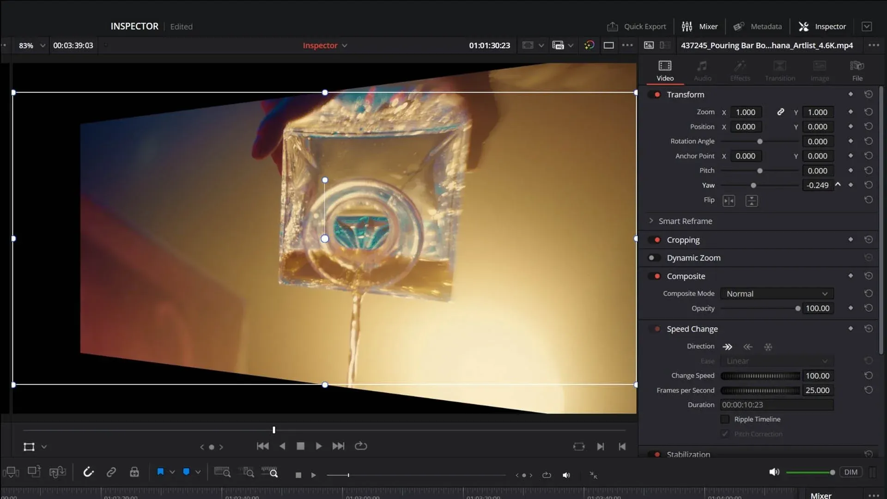Screen dimensions: 887x499
Task: Toggle the position lock icon
Action: pos(134,472)
